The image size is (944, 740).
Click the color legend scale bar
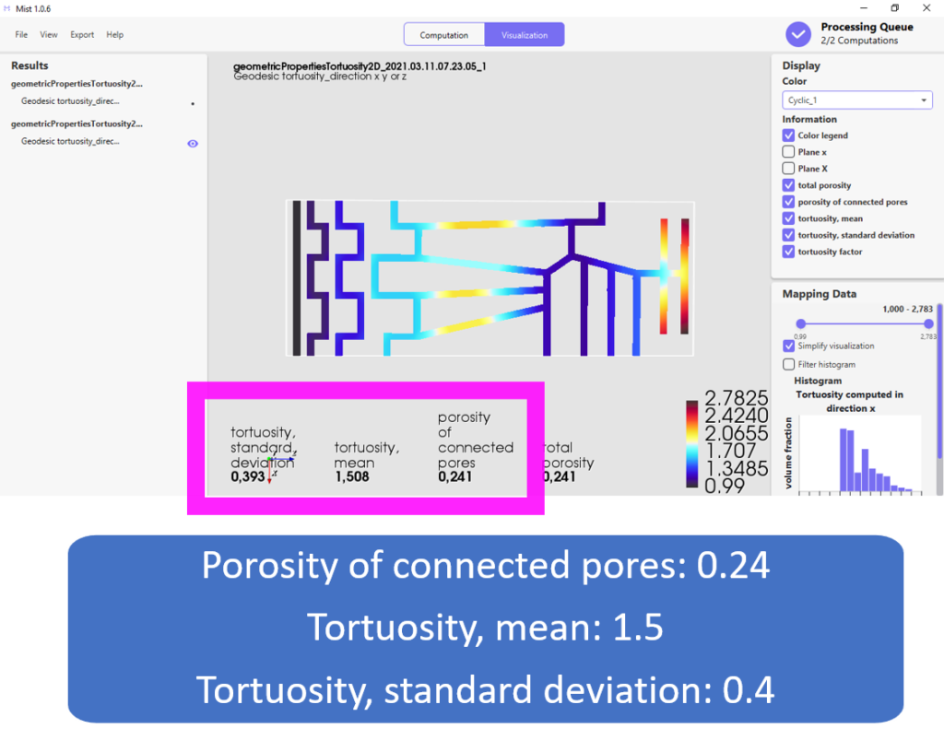pos(692,443)
